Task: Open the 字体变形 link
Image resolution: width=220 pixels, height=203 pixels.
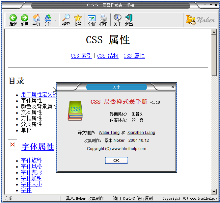Action: point(31,172)
